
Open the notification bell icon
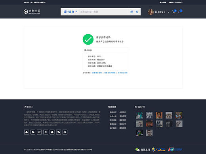coord(179,12)
